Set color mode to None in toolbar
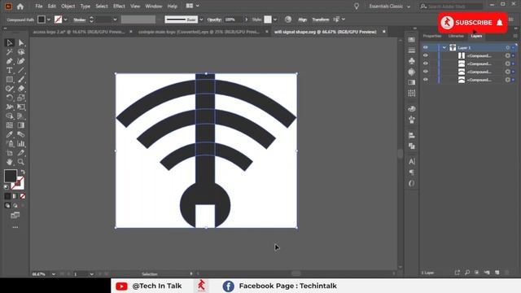The height and width of the screenshot is (293, 521). pos(23,196)
